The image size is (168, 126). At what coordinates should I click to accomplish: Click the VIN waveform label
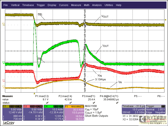click(x=100, y=75)
